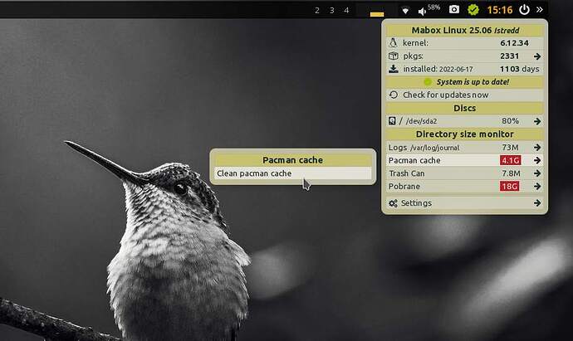Click the network Wi-Fi tray icon
Screen dimensions: 573x341
[x=405, y=10]
